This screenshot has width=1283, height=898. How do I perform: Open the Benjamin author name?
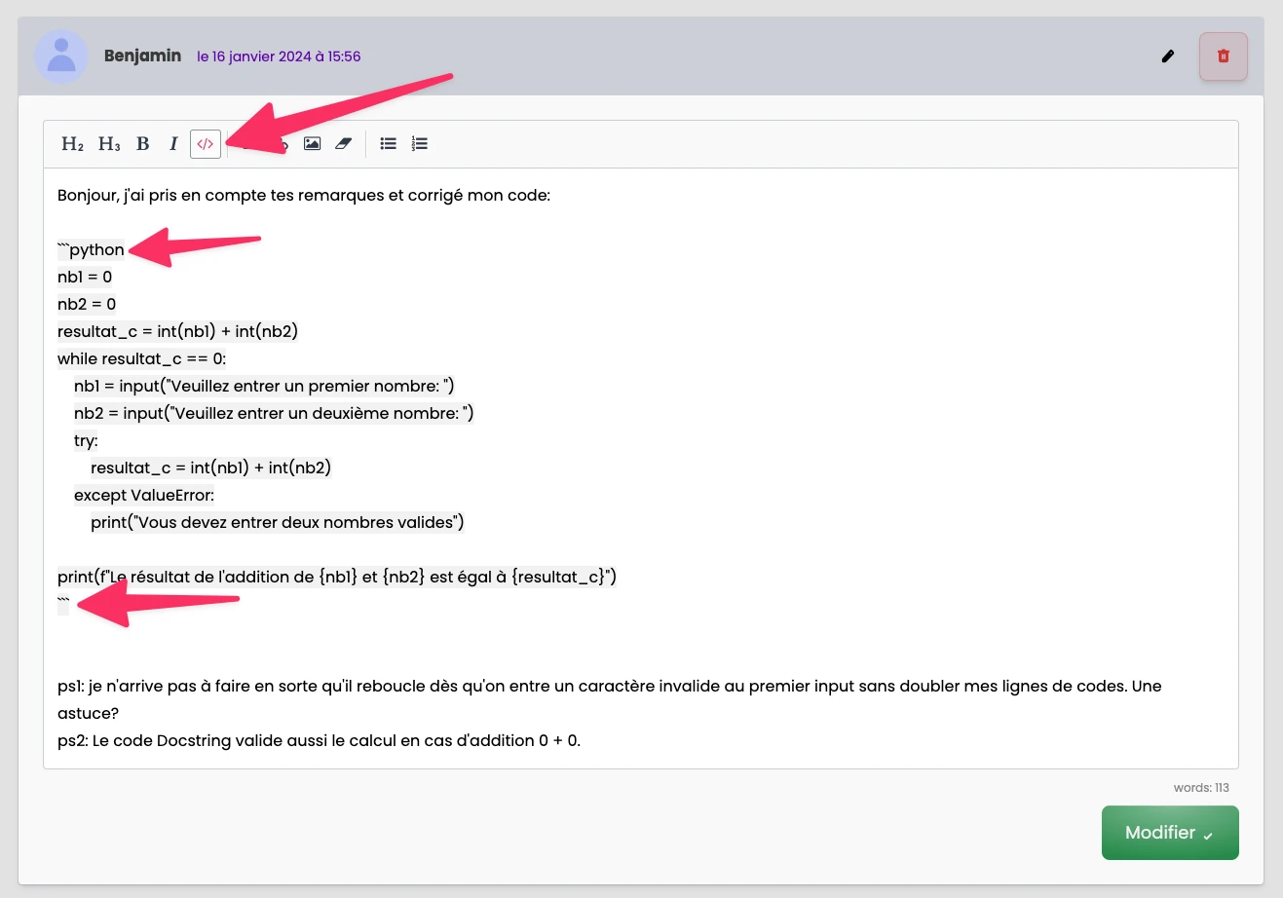(x=142, y=56)
